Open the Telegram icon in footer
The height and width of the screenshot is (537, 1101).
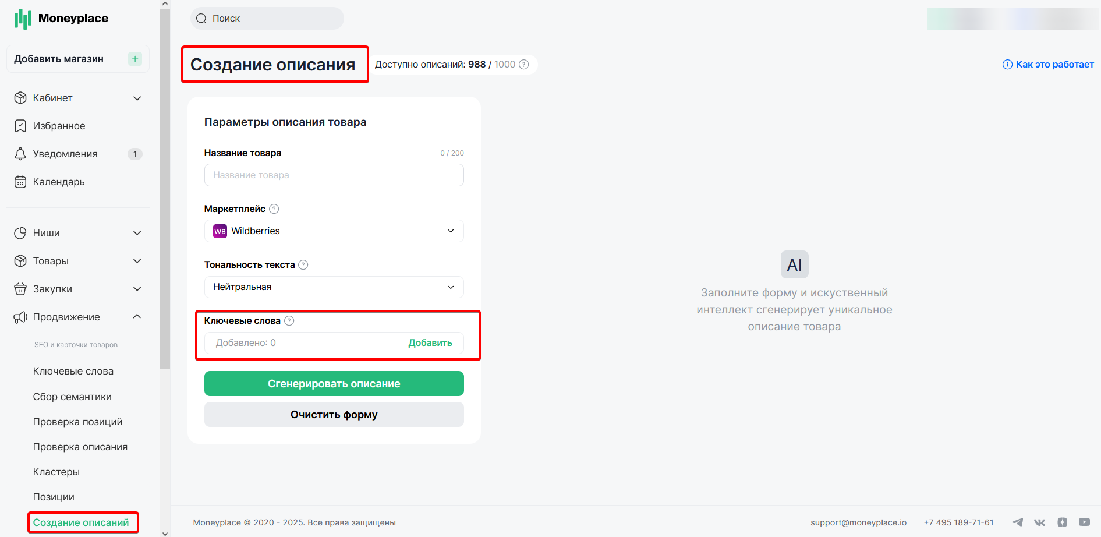coord(1017,522)
